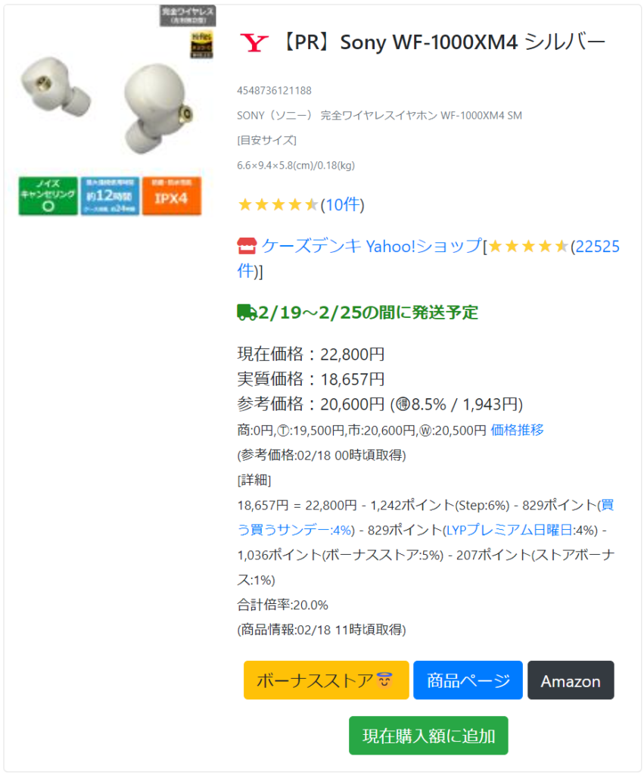Open the 価格推移 price history link

point(517,430)
